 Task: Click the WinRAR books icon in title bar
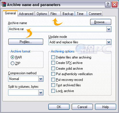pos(4,4)
